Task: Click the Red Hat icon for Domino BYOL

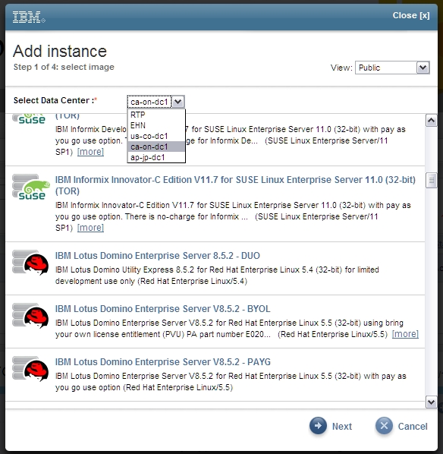Action: (30, 316)
